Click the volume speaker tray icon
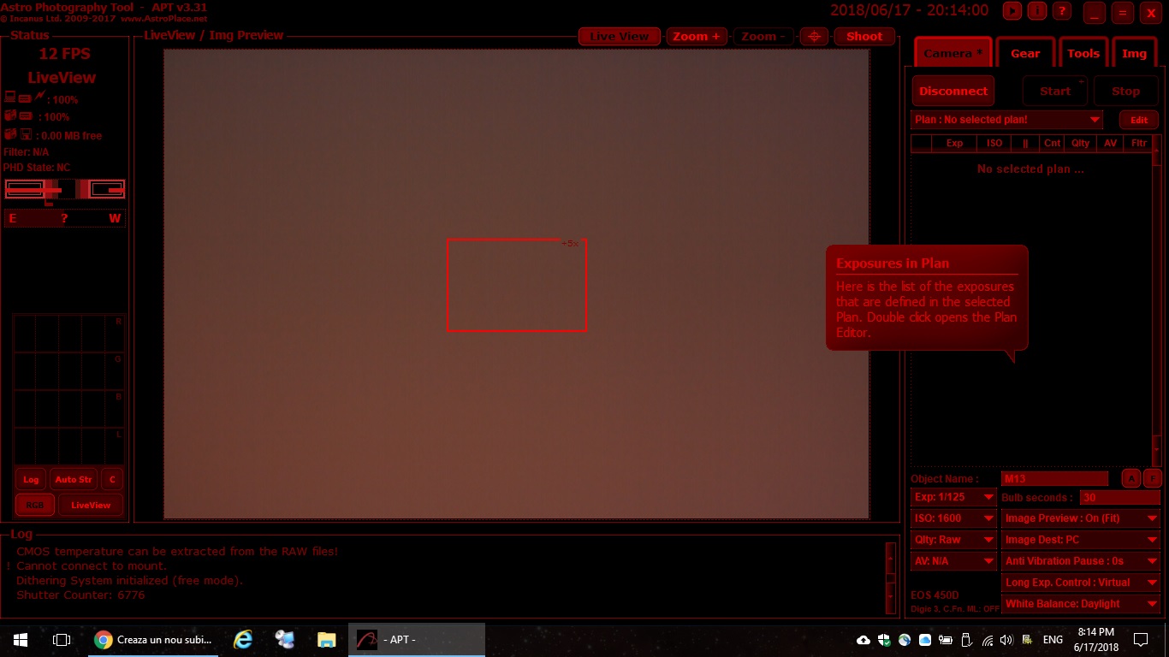 (x=1006, y=640)
